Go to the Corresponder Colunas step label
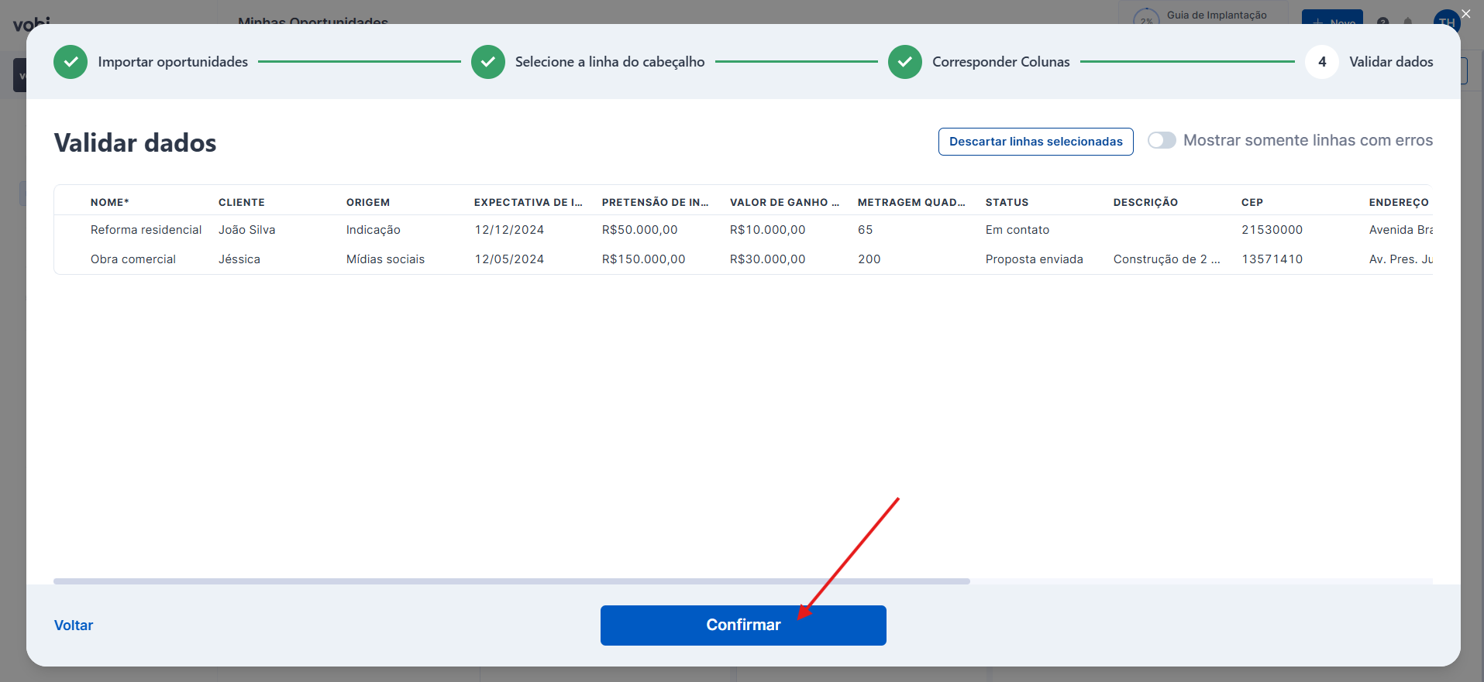This screenshot has width=1484, height=682. click(x=1000, y=62)
